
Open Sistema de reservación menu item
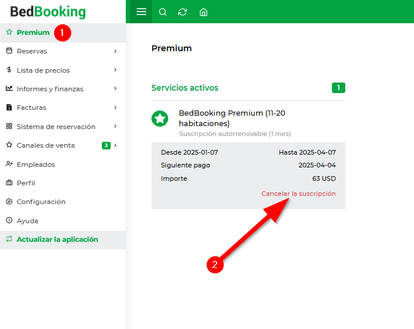[x=63, y=127]
